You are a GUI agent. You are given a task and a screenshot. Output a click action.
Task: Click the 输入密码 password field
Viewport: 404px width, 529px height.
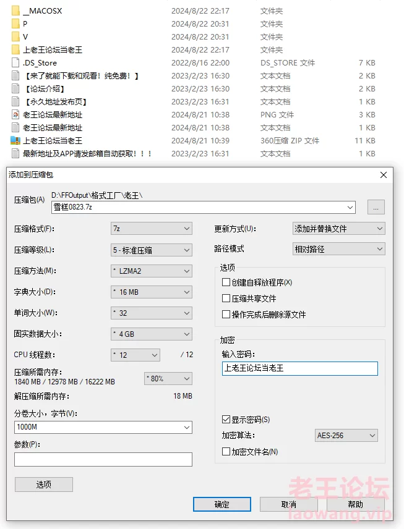click(x=300, y=368)
